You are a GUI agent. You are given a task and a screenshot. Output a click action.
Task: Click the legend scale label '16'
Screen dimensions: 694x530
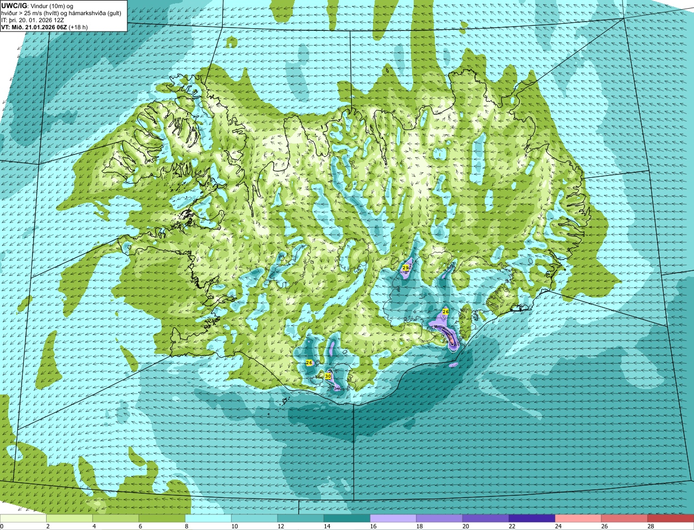(x=372, y=526)
